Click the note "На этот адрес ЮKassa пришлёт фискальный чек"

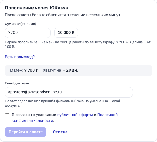pos(63,103)
